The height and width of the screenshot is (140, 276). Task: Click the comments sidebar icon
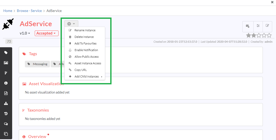(6, 124)
